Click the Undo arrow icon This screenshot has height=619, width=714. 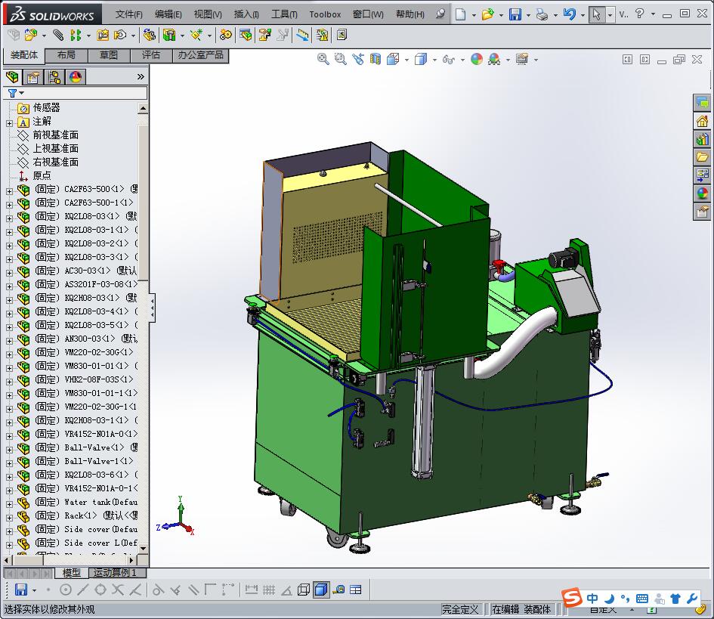click(x=570, y=14)
